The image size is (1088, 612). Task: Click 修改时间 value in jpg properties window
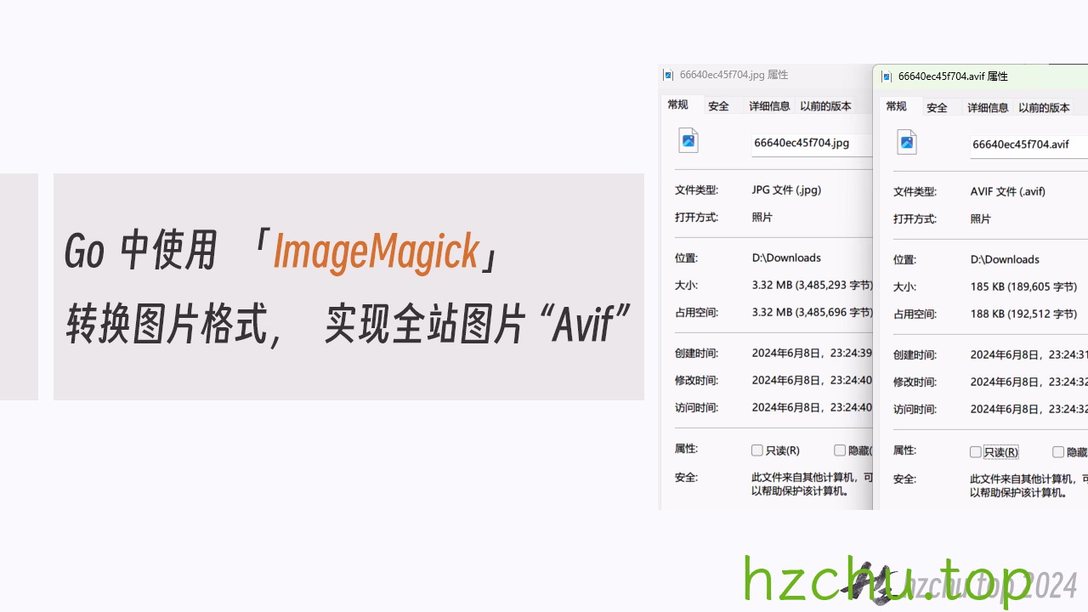pos(812,381)
